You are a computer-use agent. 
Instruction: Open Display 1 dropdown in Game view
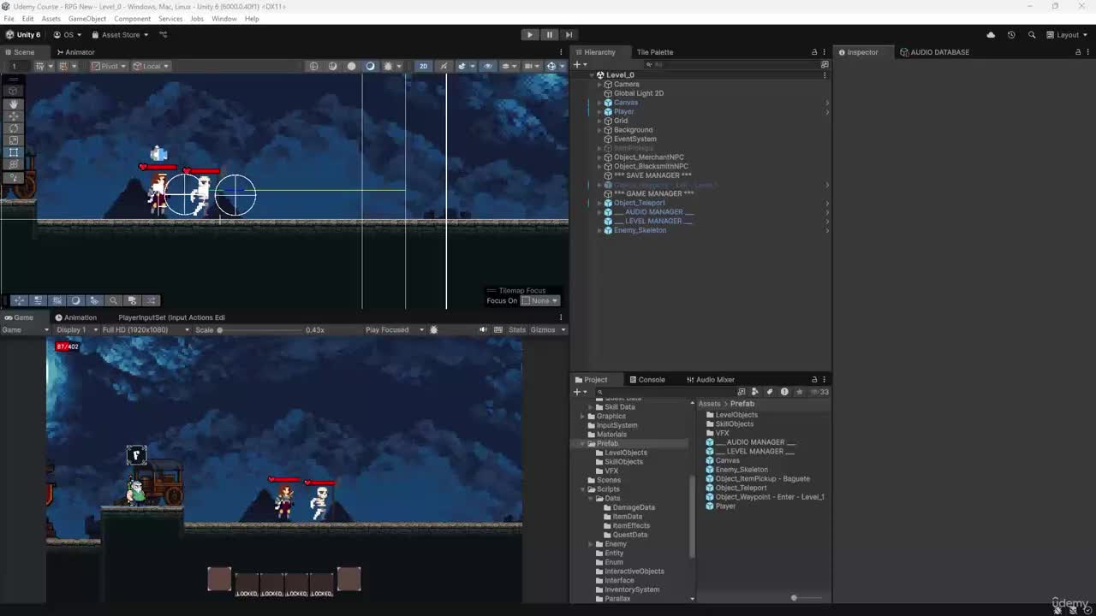(x=78, y=330)
